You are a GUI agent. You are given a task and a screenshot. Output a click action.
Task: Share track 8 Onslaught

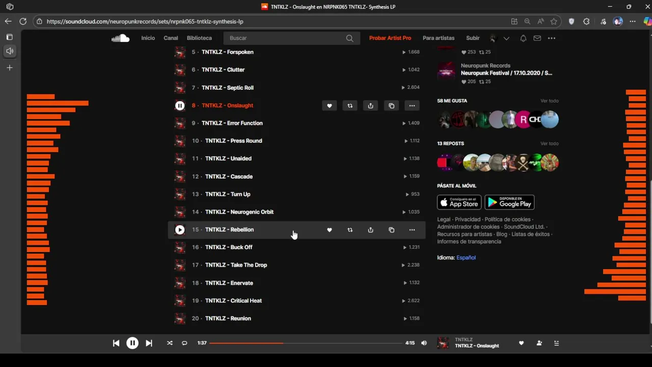[x=370, y=106]
